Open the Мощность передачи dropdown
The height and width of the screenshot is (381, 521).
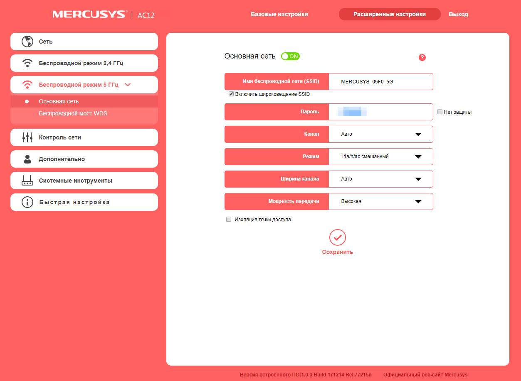[381, 201]
